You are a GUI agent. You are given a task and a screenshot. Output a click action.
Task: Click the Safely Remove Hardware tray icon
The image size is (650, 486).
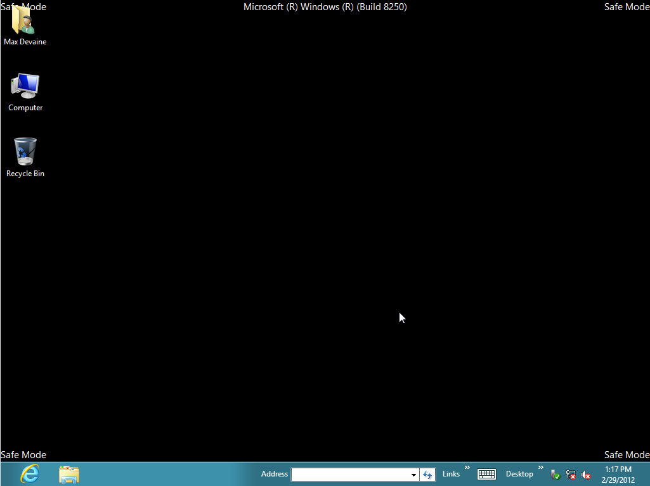[x=555, y=475]
